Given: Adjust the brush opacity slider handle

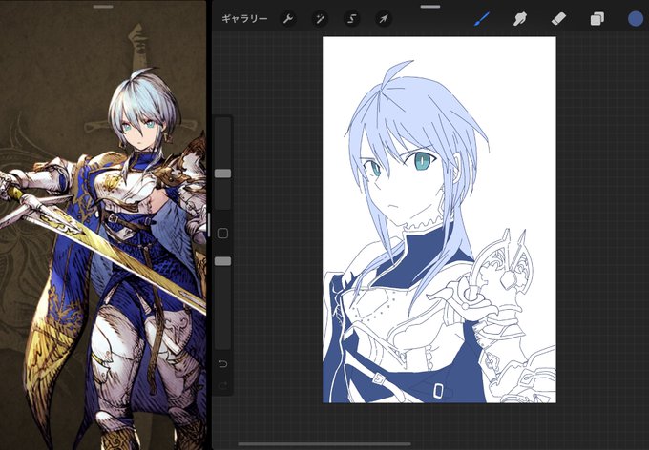Looking at the screenshot, I should 222,261.
